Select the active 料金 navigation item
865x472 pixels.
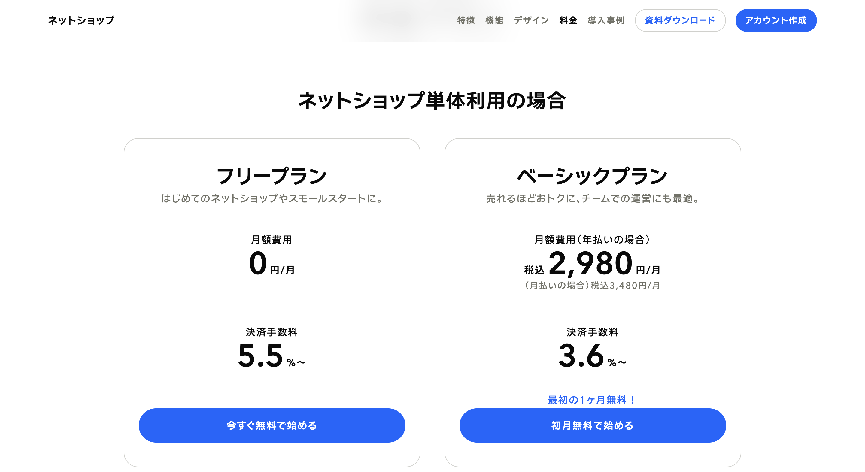click(567, 20)
